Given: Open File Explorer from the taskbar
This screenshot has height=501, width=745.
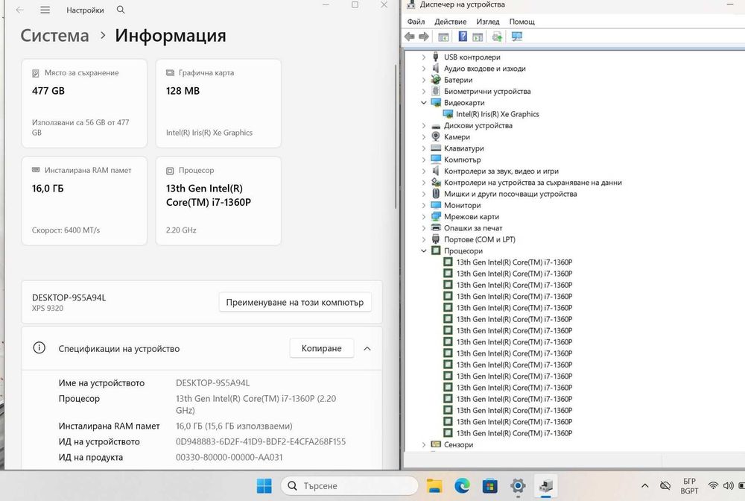Looking at the screenshot, I should [x=434, y=486].
